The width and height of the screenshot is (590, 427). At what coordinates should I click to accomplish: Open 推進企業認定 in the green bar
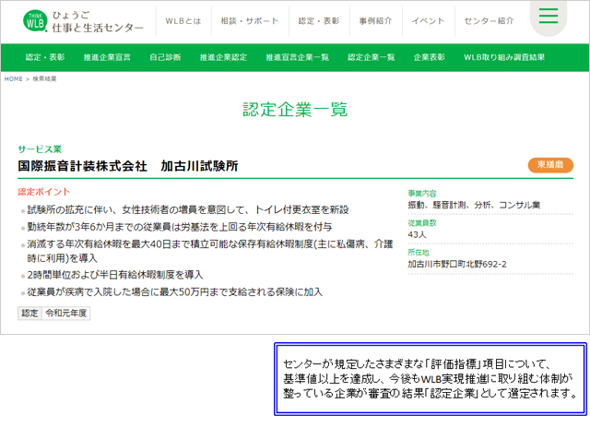tap(223, 57)
